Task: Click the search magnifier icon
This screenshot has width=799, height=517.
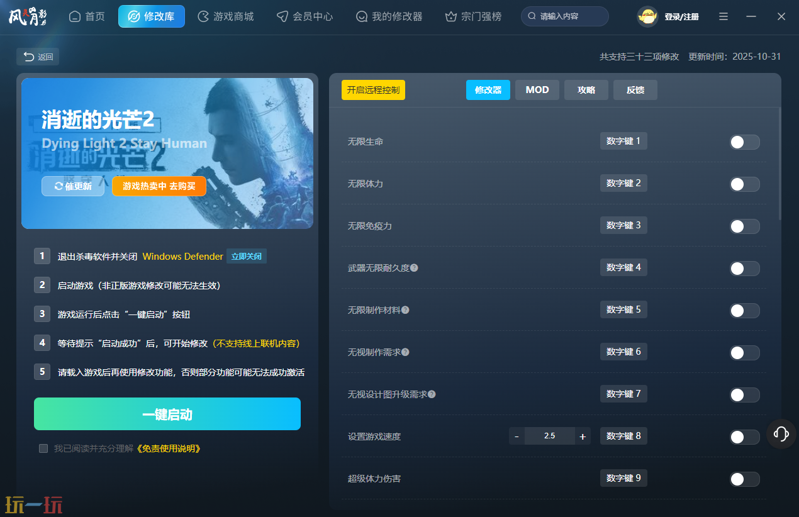Action: (532, 16)
